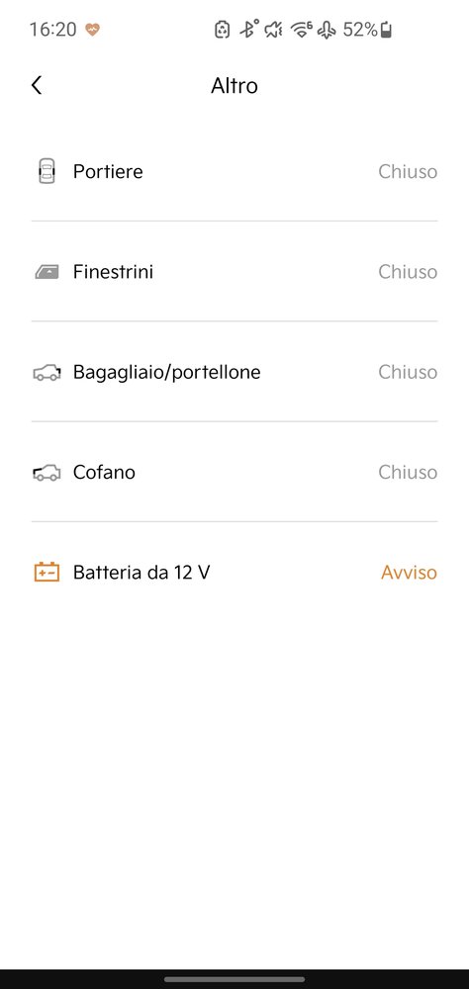
Task: Open the Portiere row label
Action: click(x=108, y=171)
